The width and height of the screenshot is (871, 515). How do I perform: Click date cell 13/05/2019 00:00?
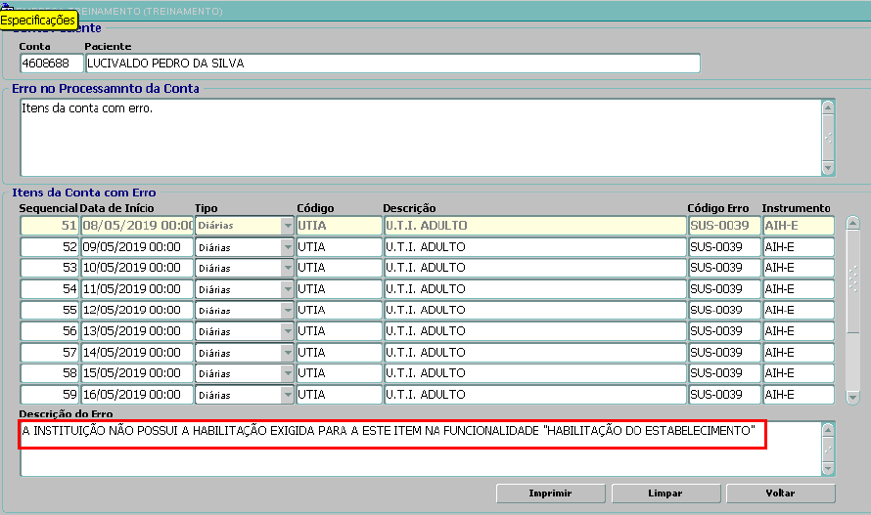tap(137, 330)
